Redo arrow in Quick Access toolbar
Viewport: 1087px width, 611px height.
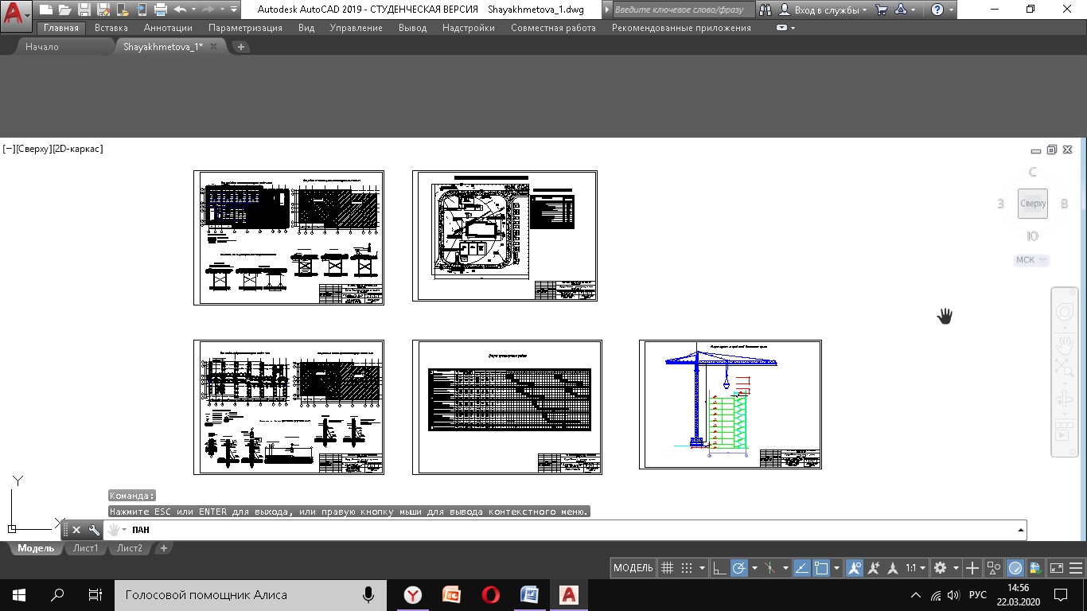208,10
